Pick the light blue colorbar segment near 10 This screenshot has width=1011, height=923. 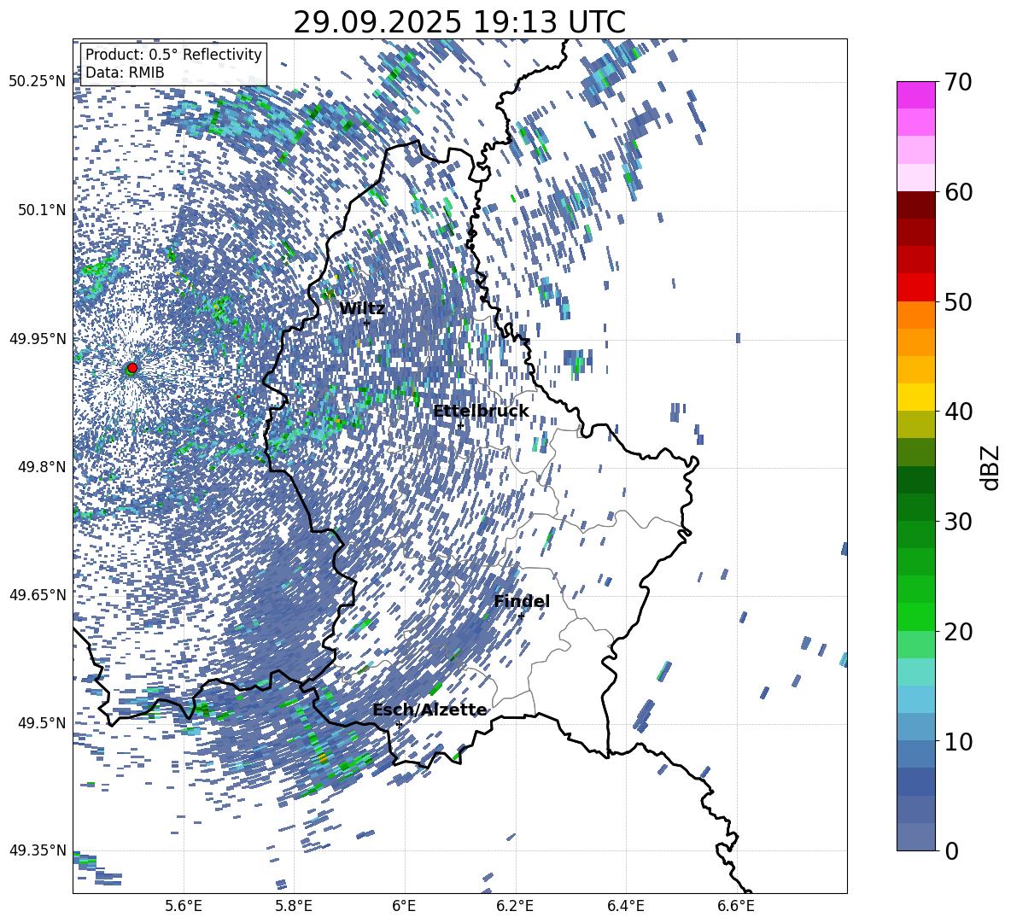tap(915, 727)
